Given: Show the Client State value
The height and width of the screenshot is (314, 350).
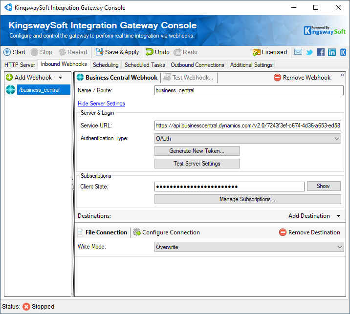Looking at the screenshot, I should [324, 186].
